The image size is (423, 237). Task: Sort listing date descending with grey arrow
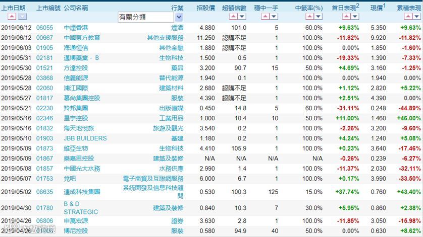click(22, 17)
